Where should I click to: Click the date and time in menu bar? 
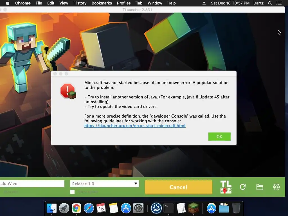tap(230, 3)
